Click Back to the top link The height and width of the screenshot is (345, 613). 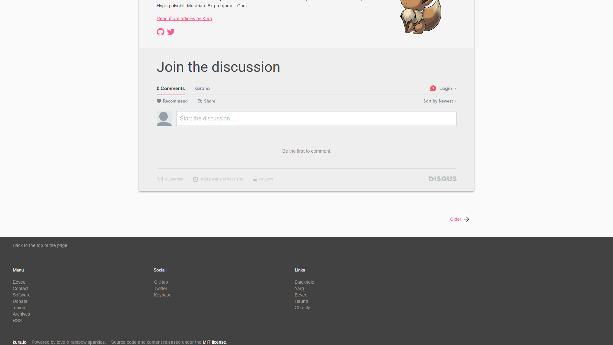pos(40,245)
